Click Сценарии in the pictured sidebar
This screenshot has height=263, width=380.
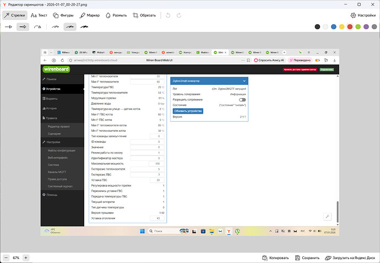pyautogui.click(x=54, y=133)
